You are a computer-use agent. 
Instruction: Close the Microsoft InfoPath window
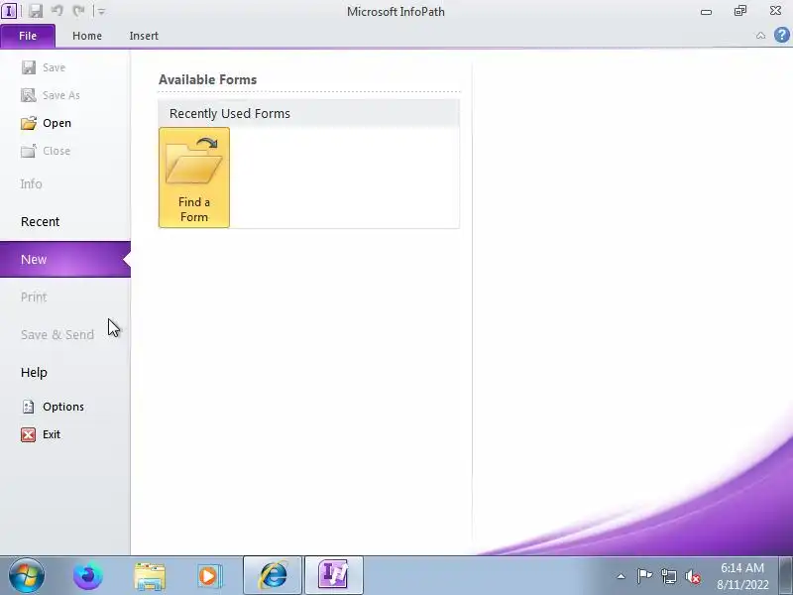click(775, 11)
